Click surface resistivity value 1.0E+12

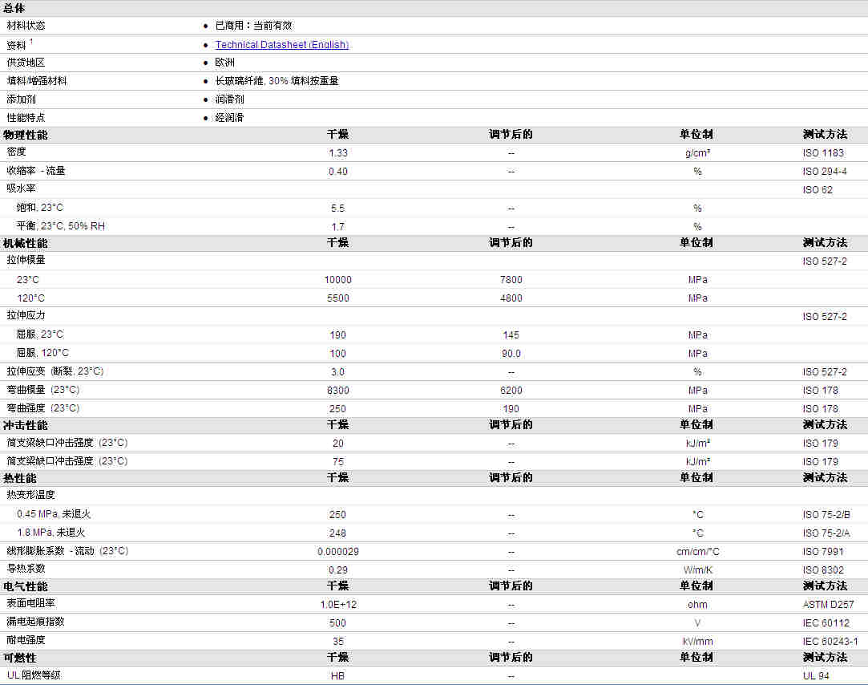coord(338,604)
